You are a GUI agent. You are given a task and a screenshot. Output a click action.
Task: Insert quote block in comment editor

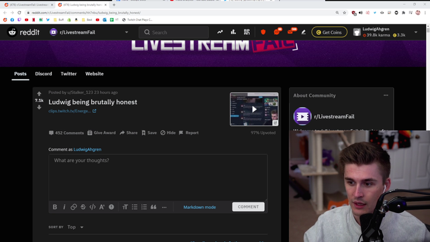click(154, 207)
